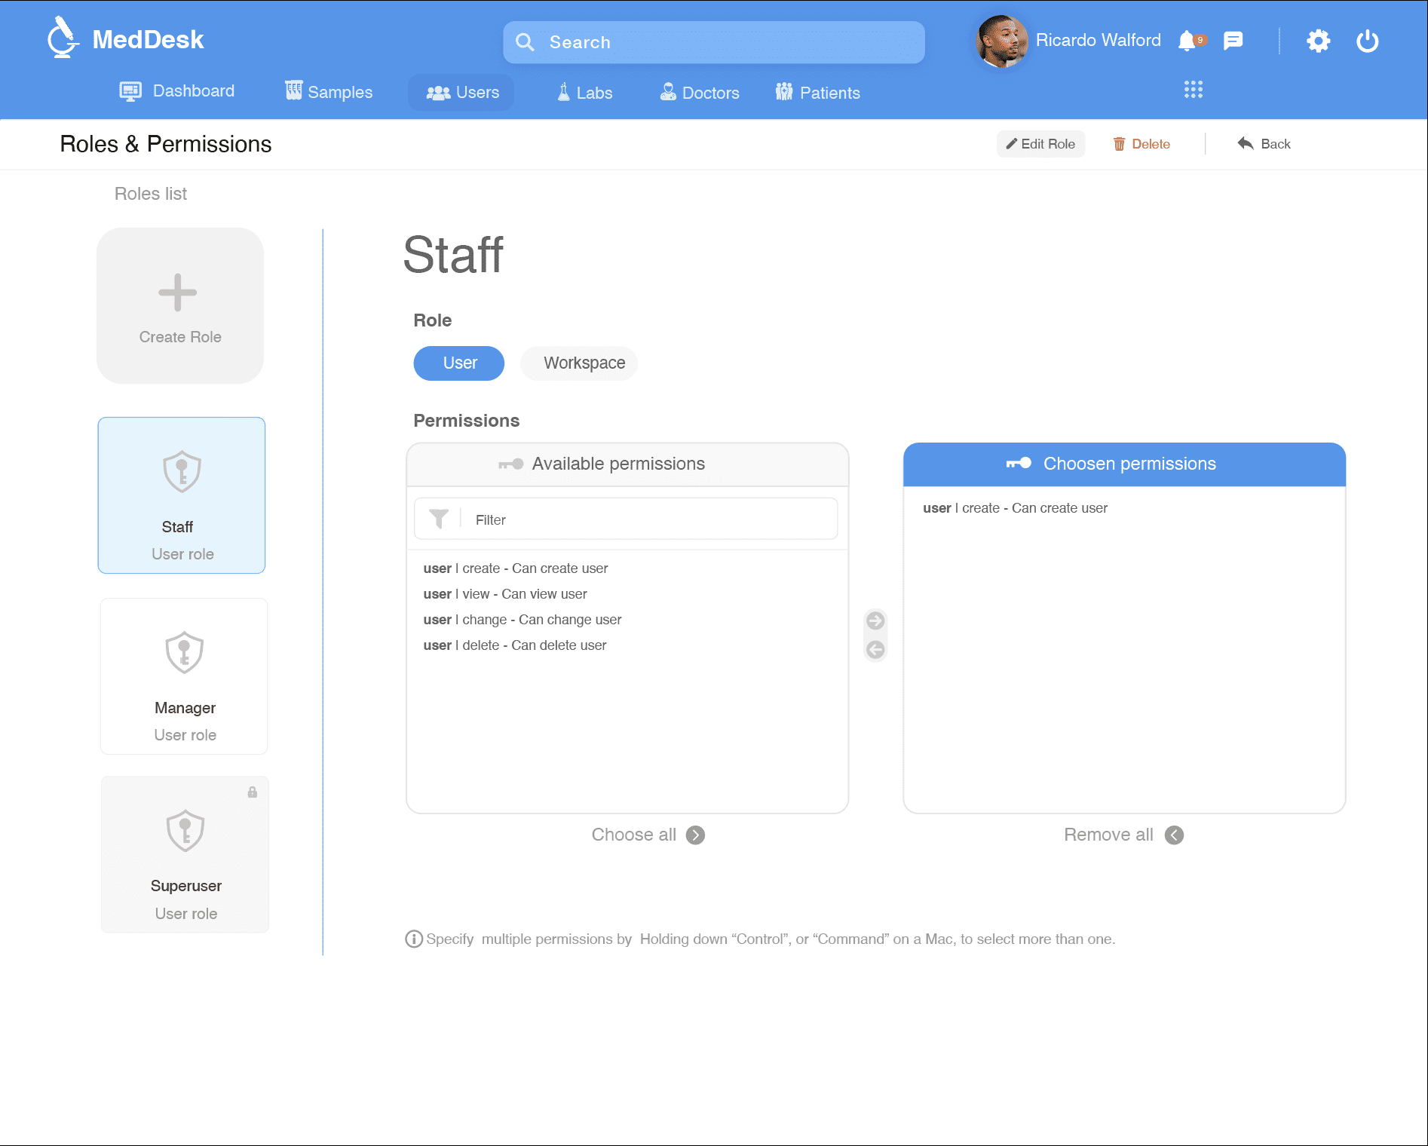Click the key icon beside Available permissions

[x=510, y=464]
